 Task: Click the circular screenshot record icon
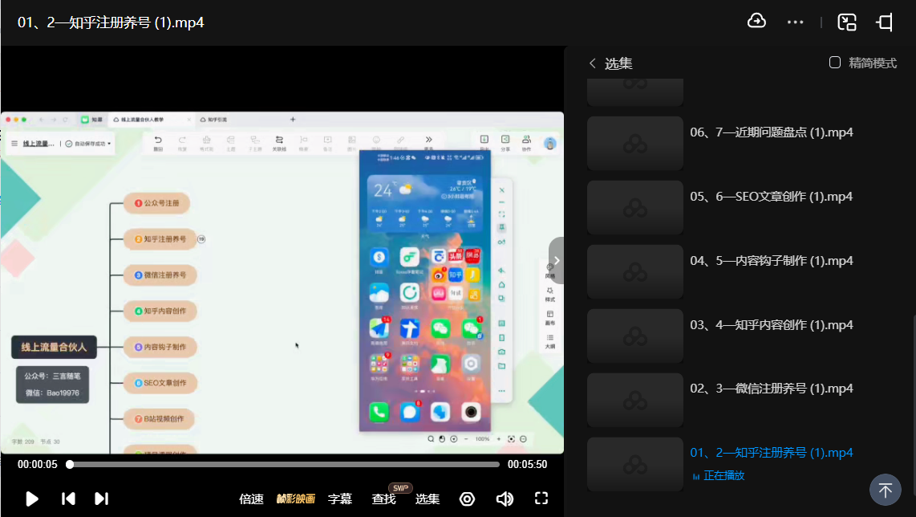tap(467, 499)
